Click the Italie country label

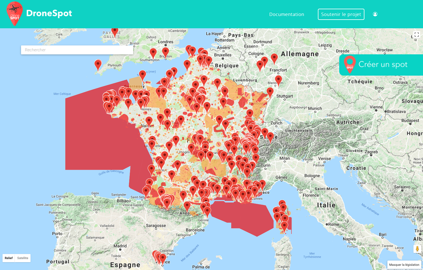pyautogui.click(x=326, y=205)
